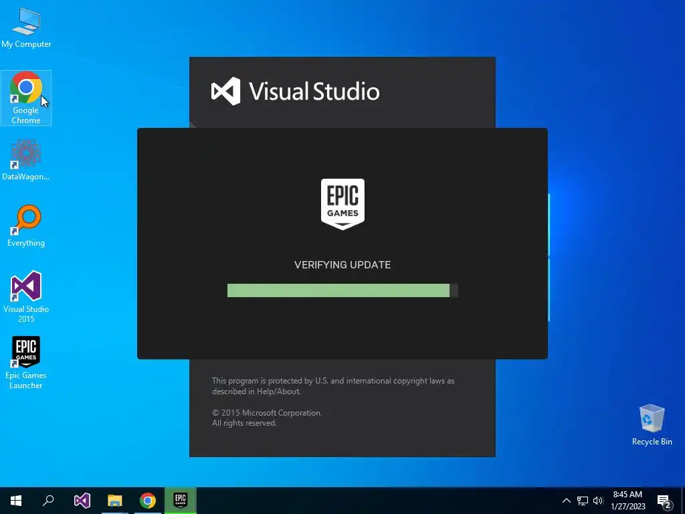Open the Everything search shortcut
Screen dimensions: 685x514
tap(26, 226)
